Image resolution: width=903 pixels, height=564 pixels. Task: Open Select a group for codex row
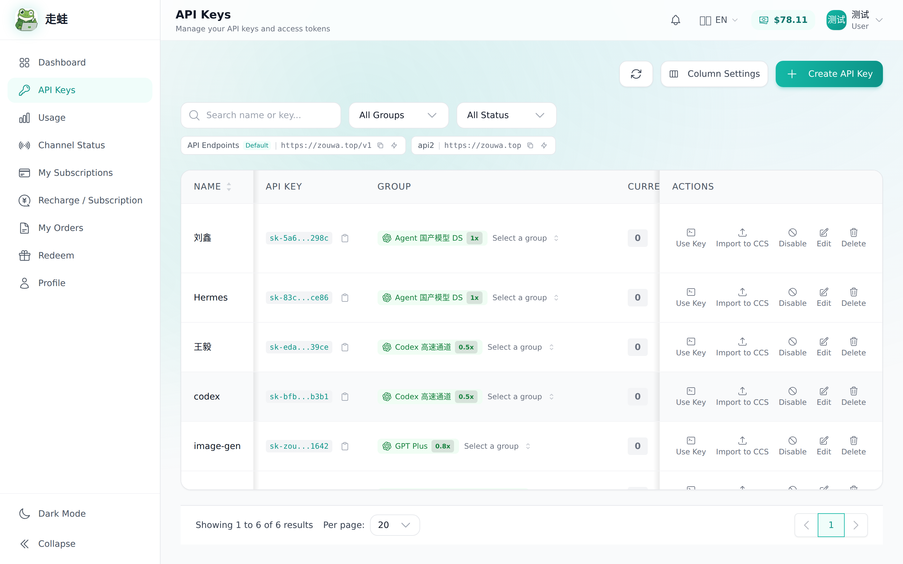[520, 396]
